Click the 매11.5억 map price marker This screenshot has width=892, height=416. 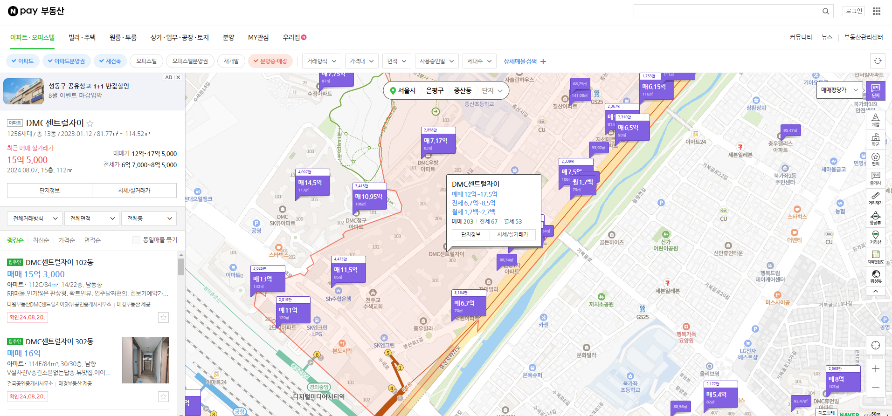(x=349, y=269)
